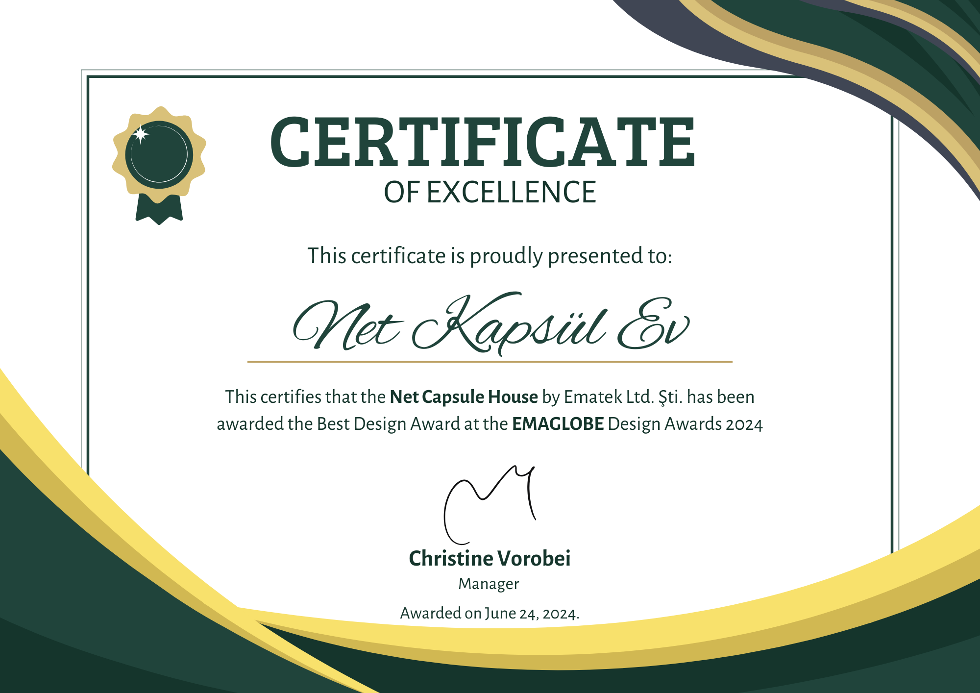Select the OF EXCELLENCE subtitle text
Viewport: 980px width, 693px height.
tap(490, 192)
